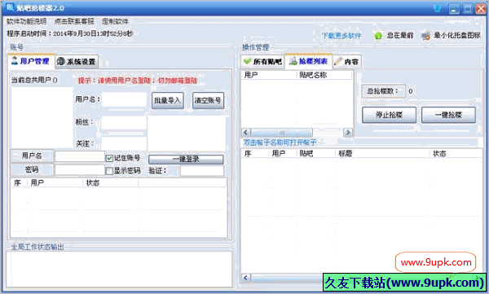The height and width of the screenshot is (294, 489).
Task: Click the 贴吧 column header in post list
Action: tap(315, 153)
